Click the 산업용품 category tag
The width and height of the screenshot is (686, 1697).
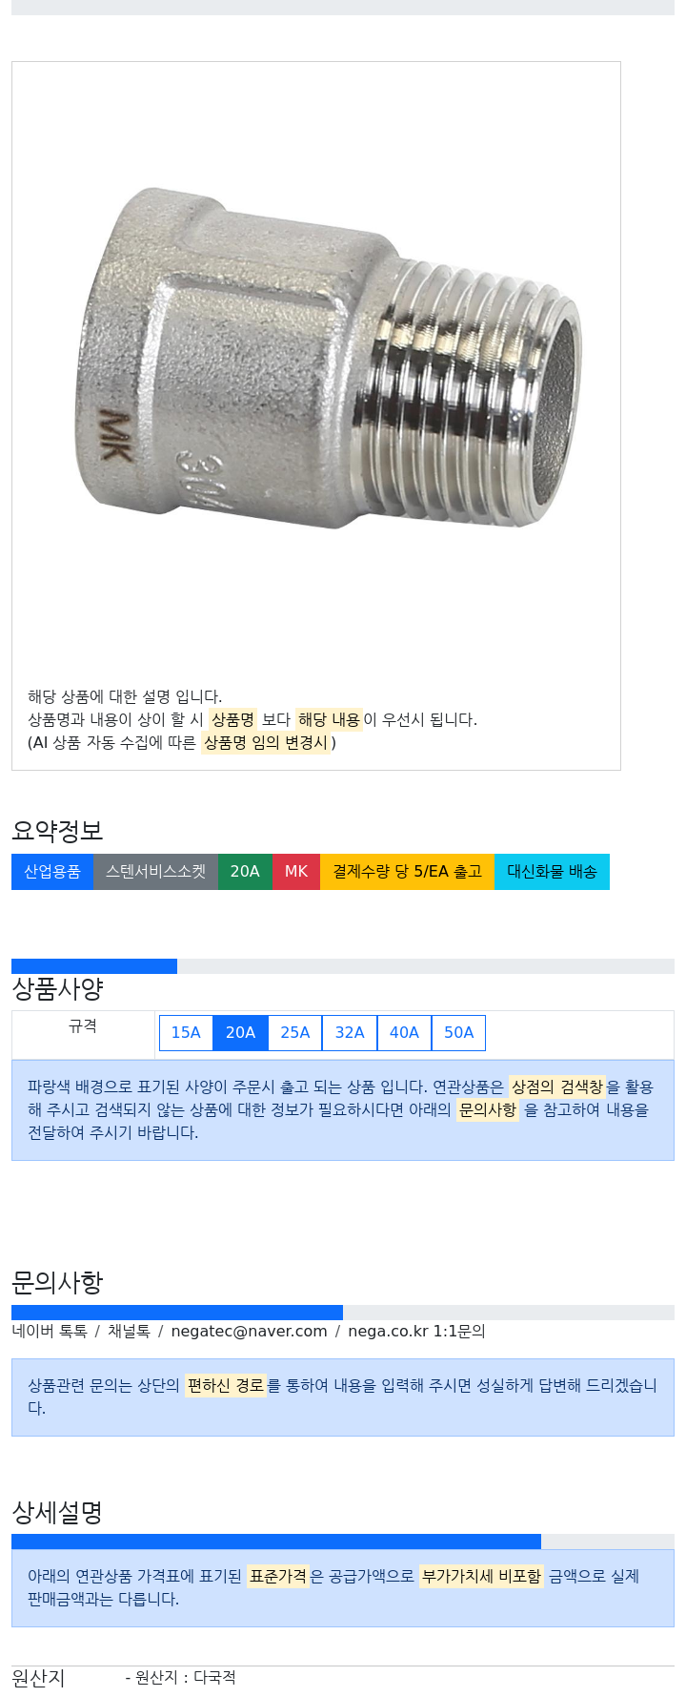point(52,872)
